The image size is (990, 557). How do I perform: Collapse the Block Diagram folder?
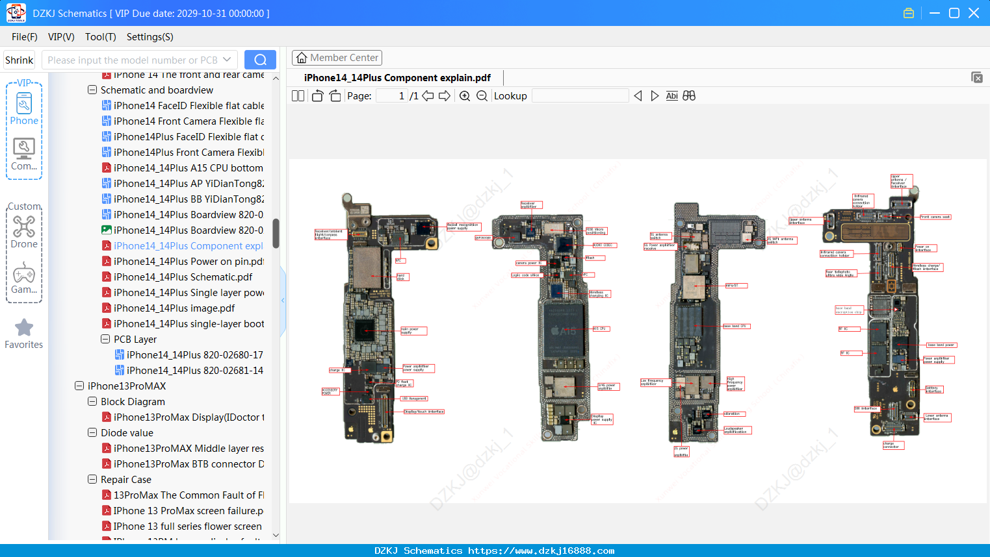92,401
